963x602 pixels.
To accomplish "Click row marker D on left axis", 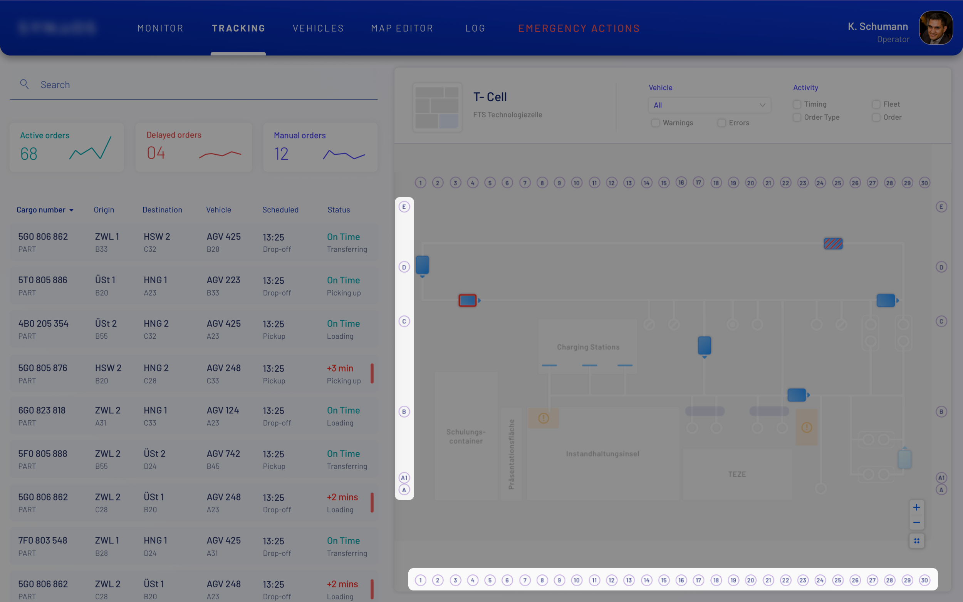I will [404, 267].
